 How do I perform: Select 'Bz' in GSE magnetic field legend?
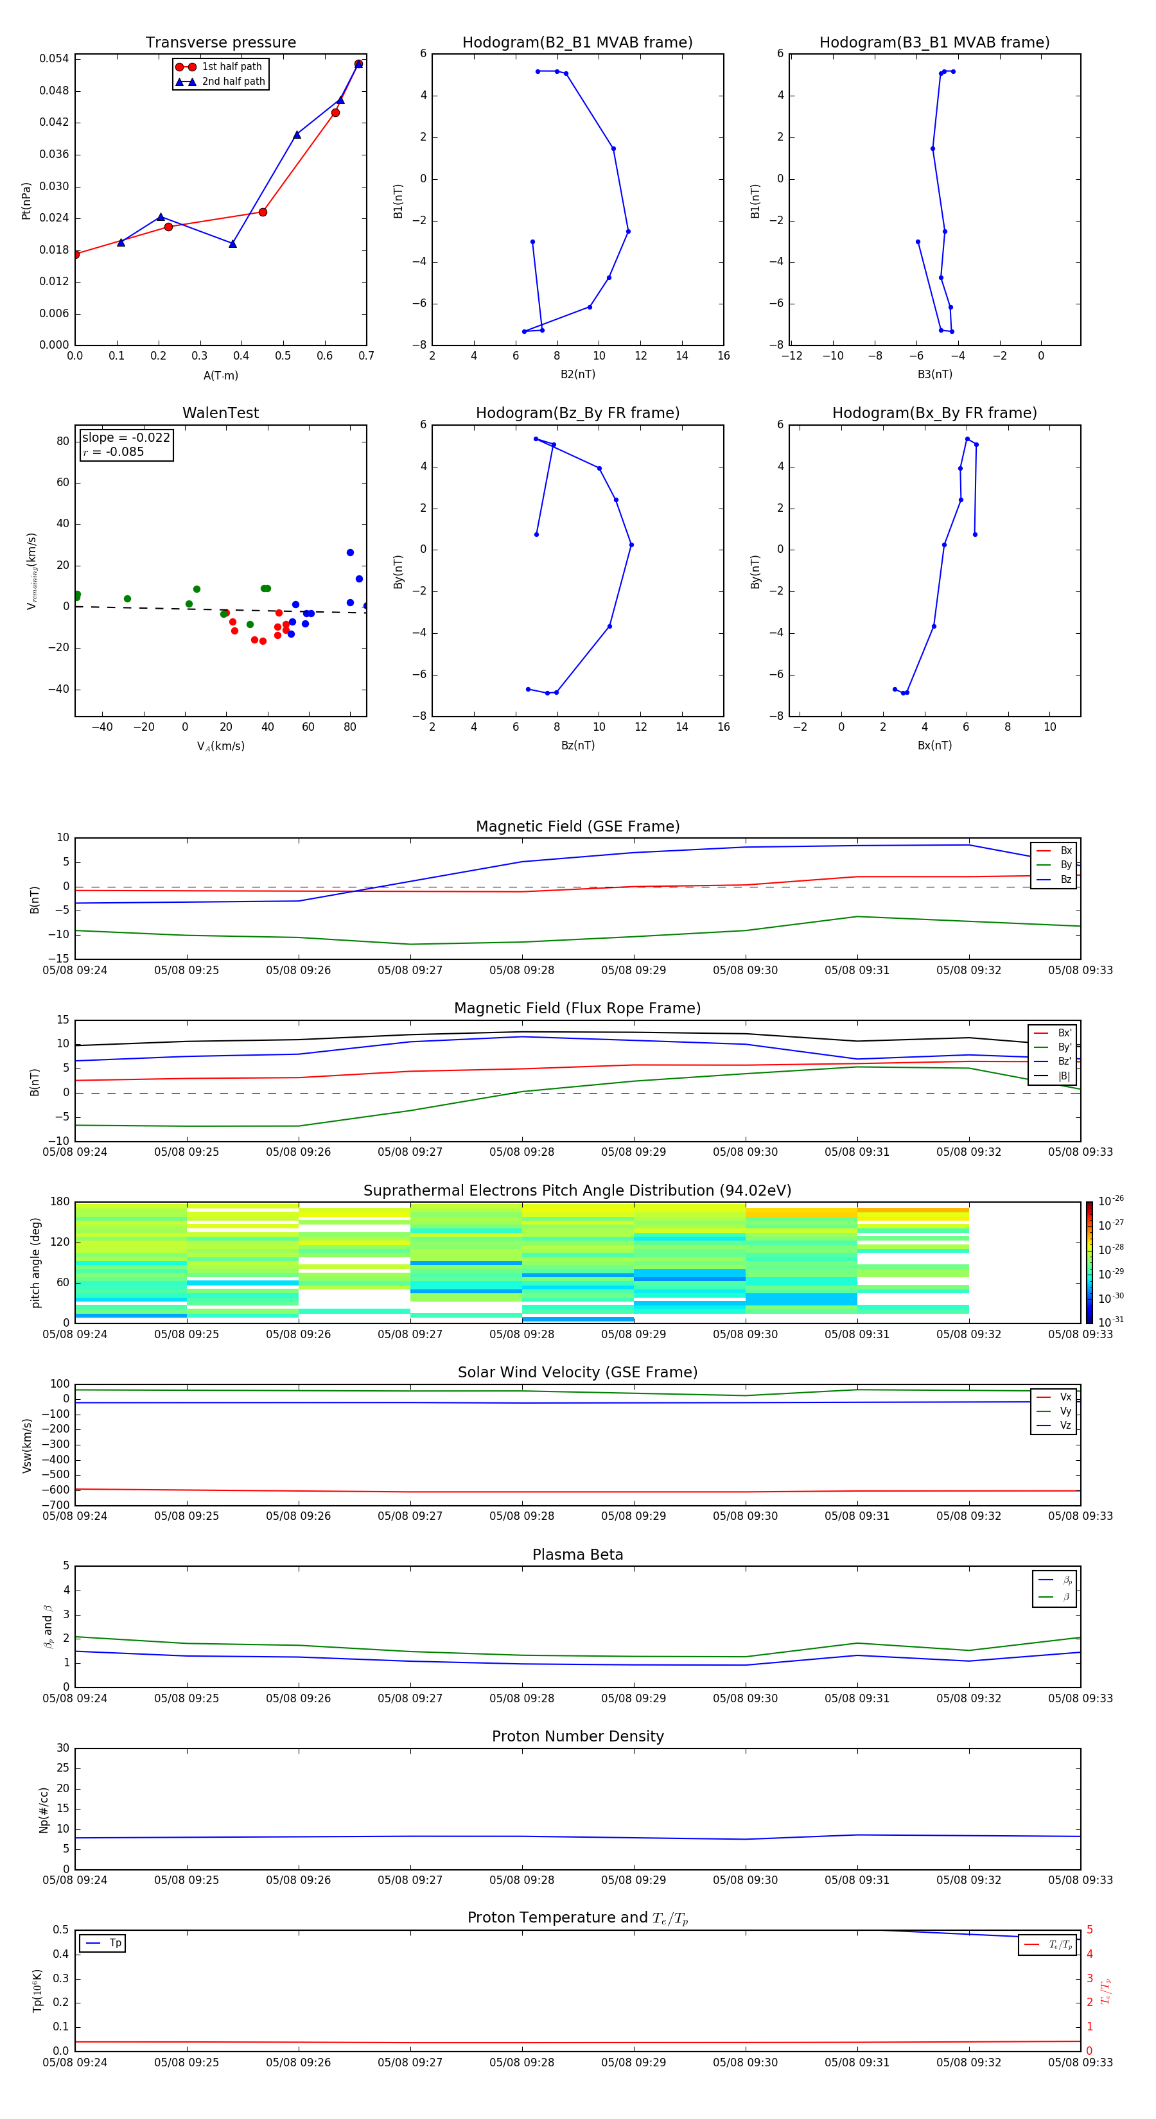coord(1054,880)
